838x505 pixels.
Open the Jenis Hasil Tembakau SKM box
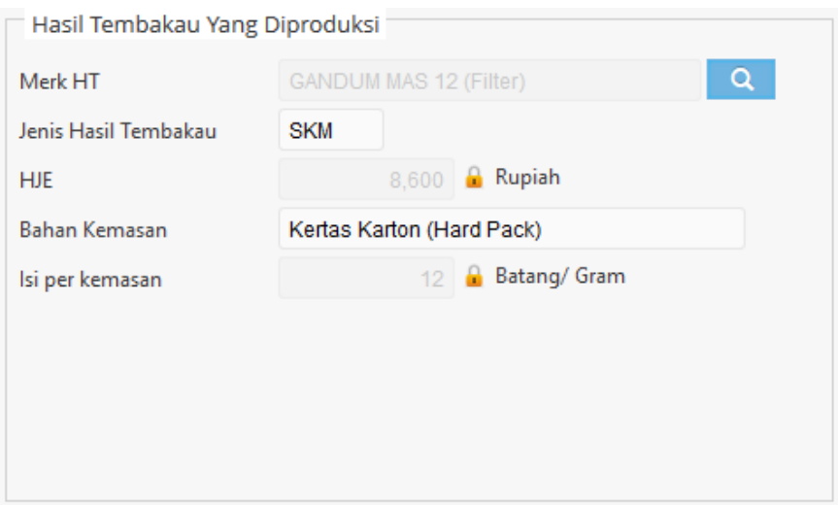pos(330,130)
